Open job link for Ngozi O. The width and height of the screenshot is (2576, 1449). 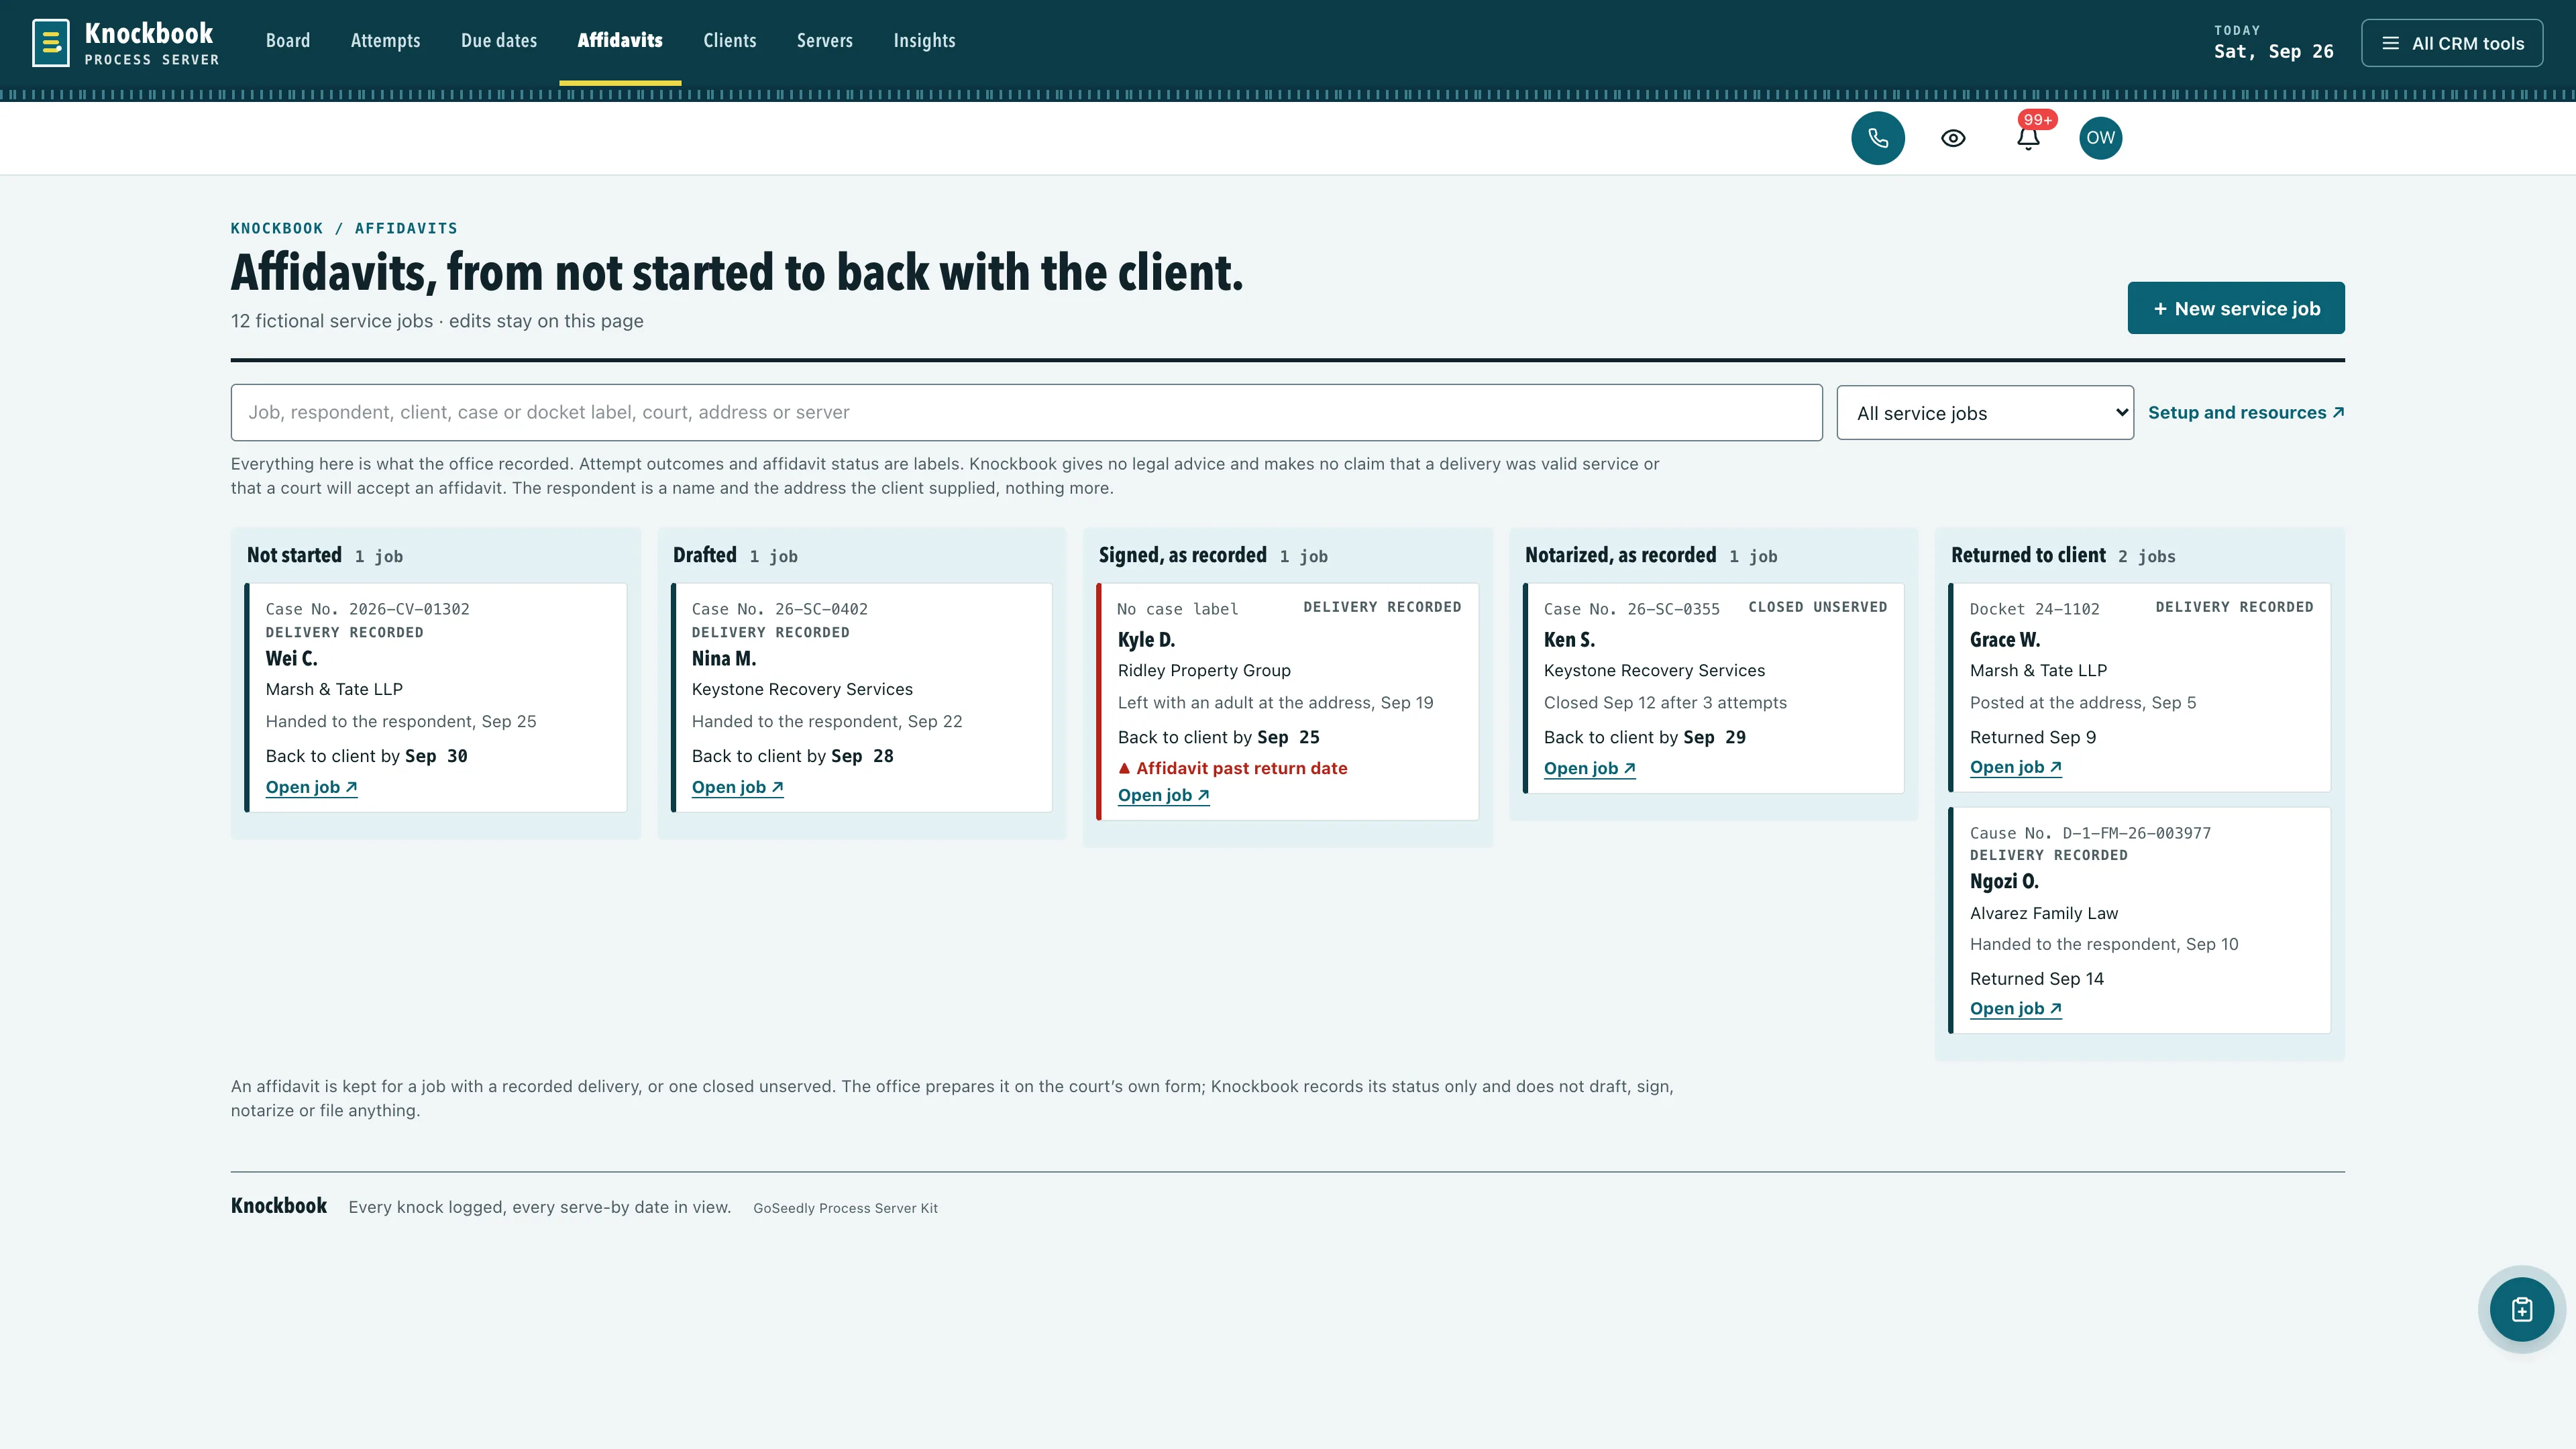[2015, 1008]
